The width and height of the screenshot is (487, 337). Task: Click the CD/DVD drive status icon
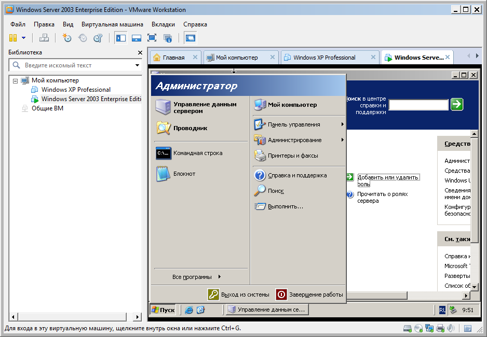(418, 328)
